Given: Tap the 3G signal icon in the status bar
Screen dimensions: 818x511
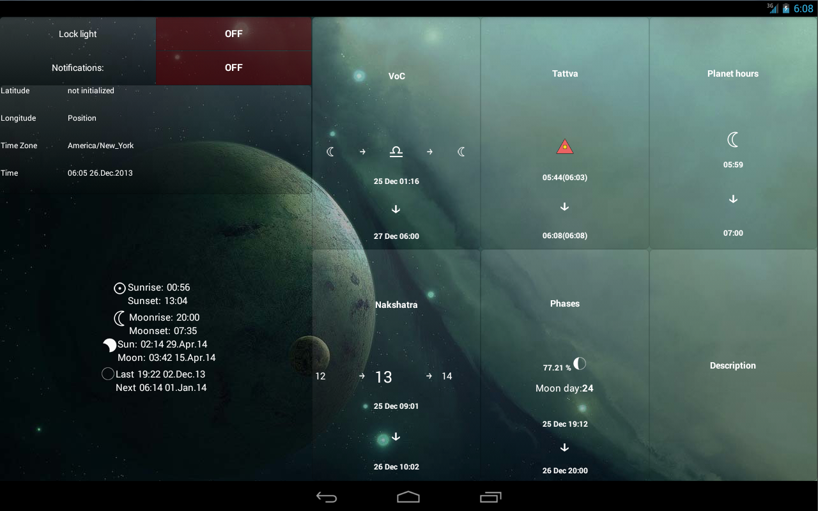Looking at the screenshot, I should tap(773, 8).
